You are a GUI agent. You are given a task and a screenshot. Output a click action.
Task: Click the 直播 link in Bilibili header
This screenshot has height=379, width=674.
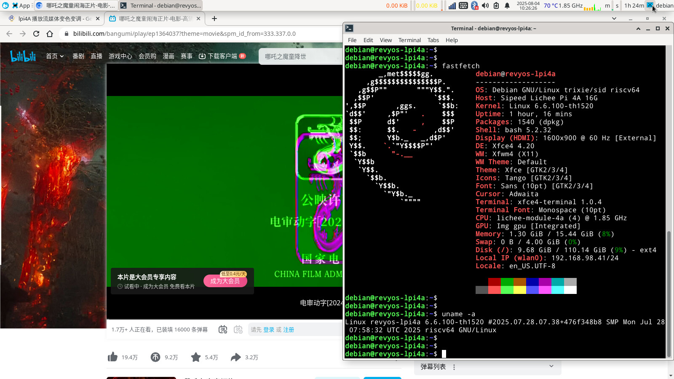(96, 56)
